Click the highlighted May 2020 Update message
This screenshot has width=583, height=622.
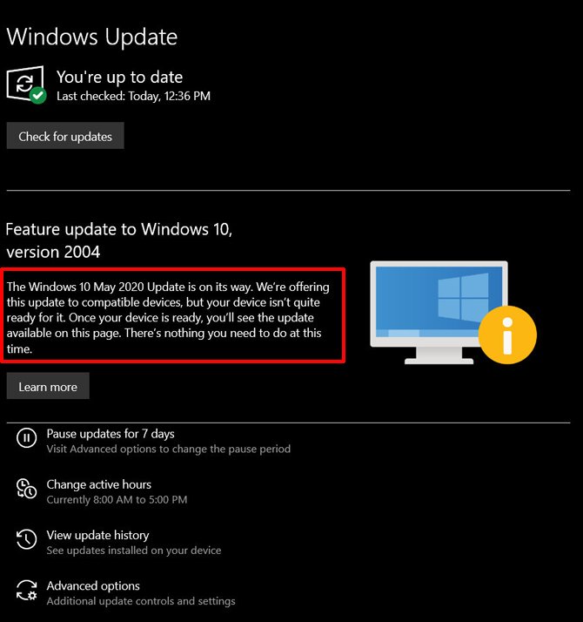click(x=172, y=315)
